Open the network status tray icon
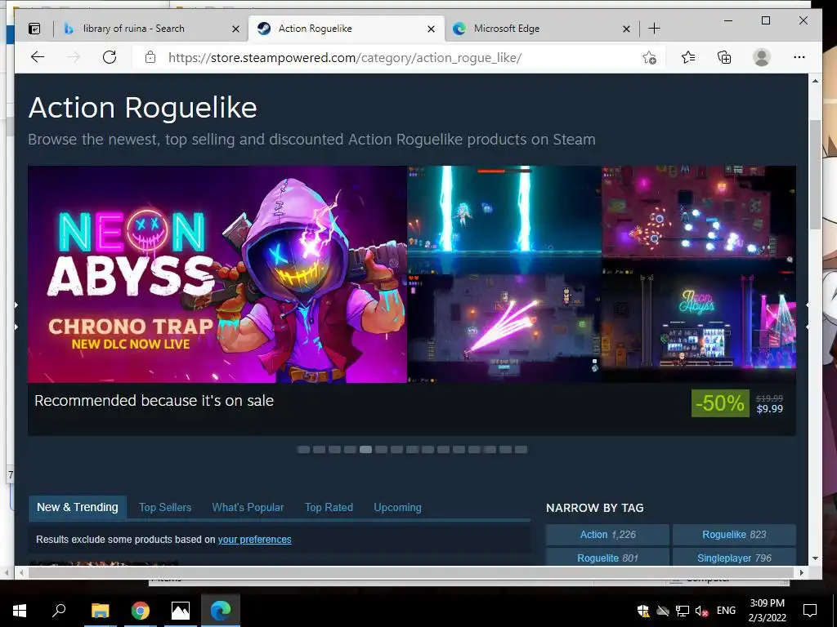 (683, 611)
